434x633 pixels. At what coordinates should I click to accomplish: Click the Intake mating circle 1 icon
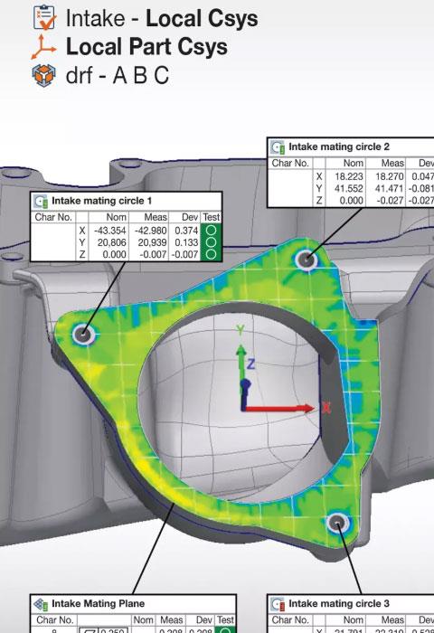click(41, 201)
